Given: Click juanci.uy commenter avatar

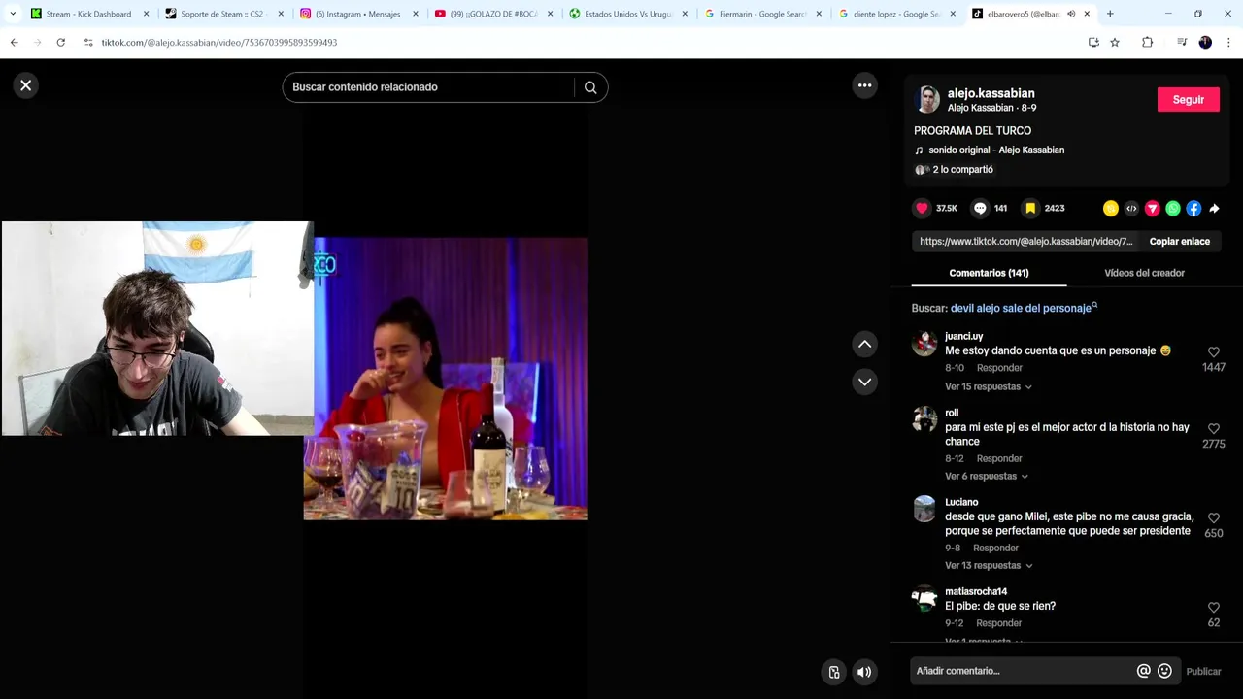Looking at the screenshot, I should click(924, 343).
